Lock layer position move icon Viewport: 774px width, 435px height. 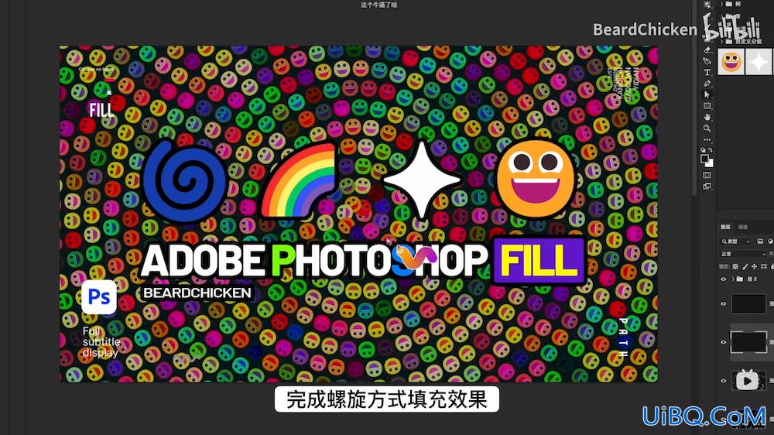pyautogui.click(x=754, y=266)
